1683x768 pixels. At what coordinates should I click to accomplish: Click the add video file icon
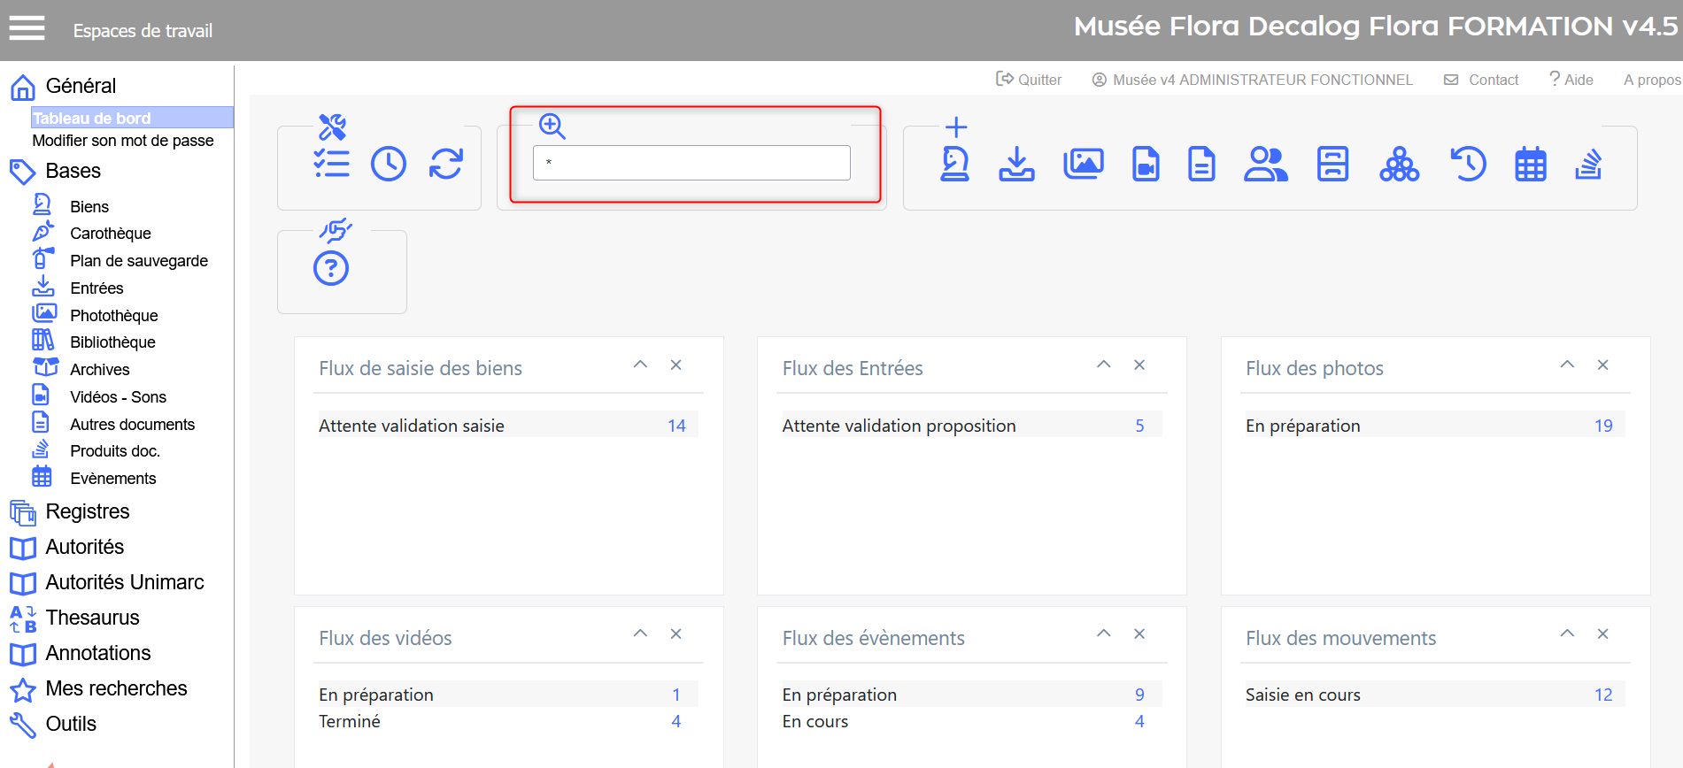1146,165
